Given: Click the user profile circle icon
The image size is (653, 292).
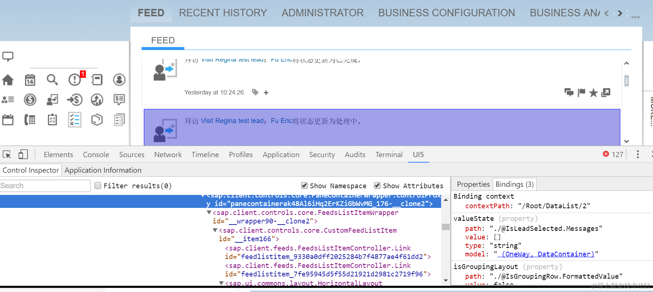Looking at the screenshot, I should pyautogui.click(x=119, y=80).
